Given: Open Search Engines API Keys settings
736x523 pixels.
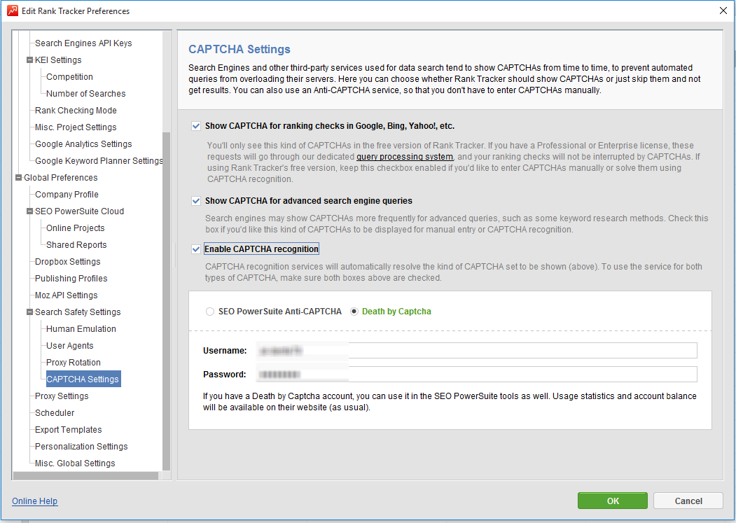Looking at the screenshot, I should 83,43.
